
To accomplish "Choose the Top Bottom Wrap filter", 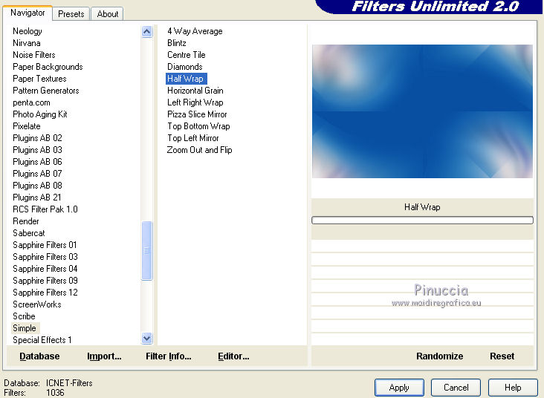I will 198,126.
